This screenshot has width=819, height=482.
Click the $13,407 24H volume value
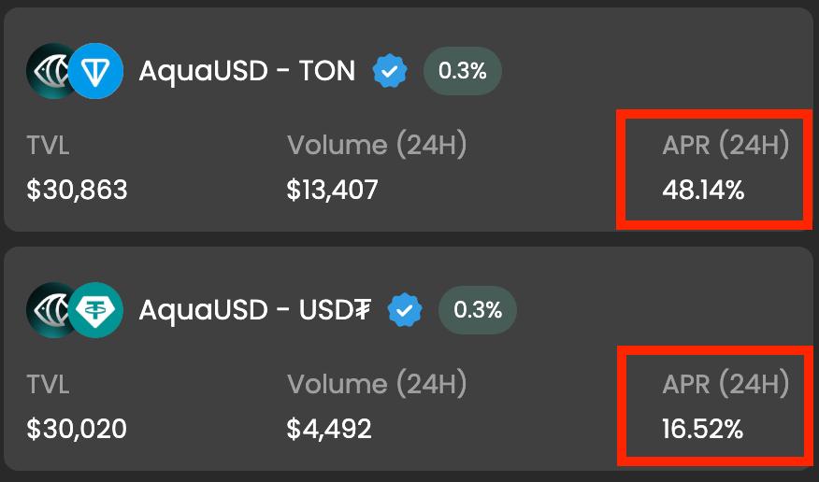point(332,190)
